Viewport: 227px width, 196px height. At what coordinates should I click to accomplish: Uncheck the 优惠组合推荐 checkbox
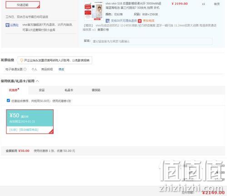pyautogui.click(x=8, y=101)
